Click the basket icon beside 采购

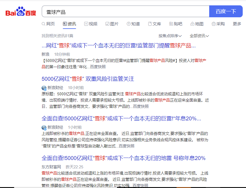pos(213,24)
